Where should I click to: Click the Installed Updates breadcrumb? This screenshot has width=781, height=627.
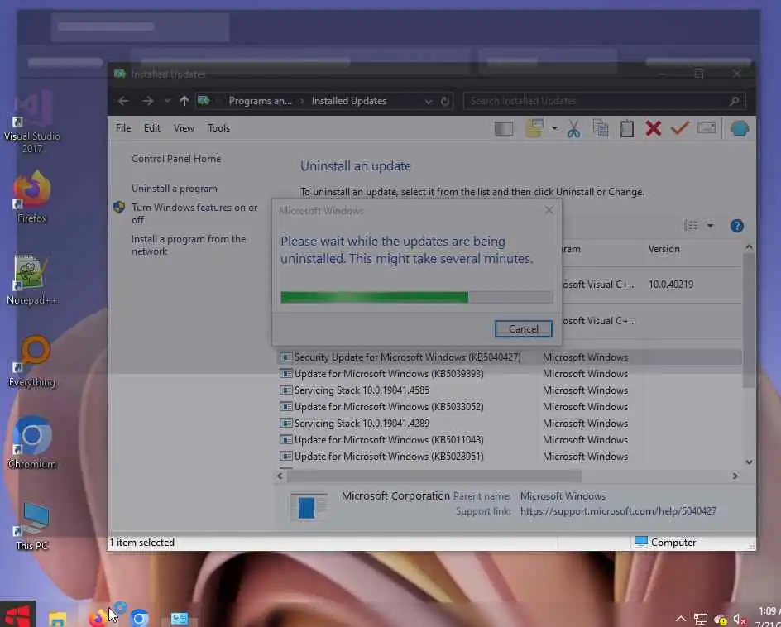[348, 101]
